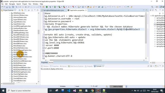Viewport: 165px width, 93px height.
Task: Expand MySQL5InnoDBDialect.class tree node
Action: point(10,61)
